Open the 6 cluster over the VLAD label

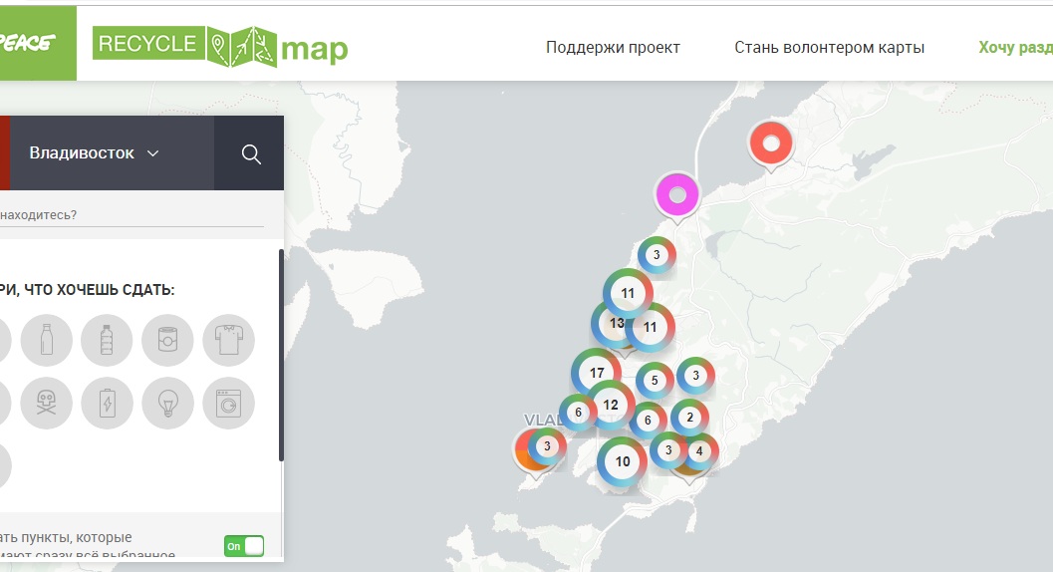578,413
